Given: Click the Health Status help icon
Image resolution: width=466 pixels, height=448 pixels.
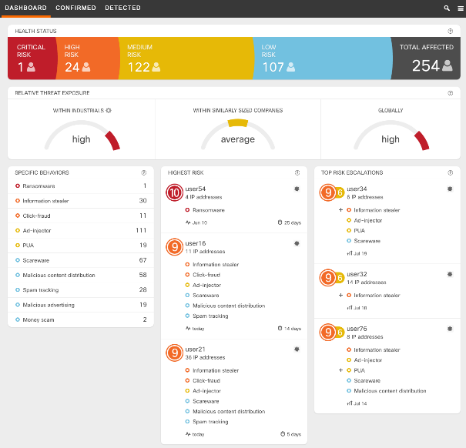Looking at the screenshot, I should click(450, 31).
